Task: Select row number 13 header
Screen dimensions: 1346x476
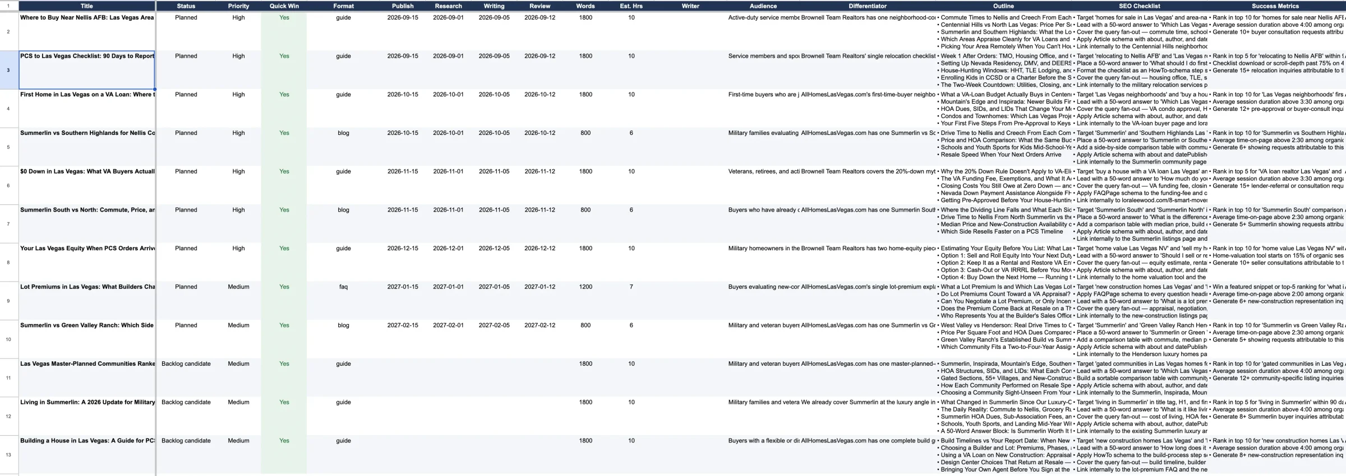Action: click(8, 454)
